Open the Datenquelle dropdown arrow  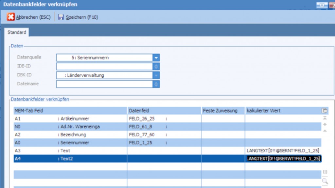pyautogui.click(x=156, y=58)
